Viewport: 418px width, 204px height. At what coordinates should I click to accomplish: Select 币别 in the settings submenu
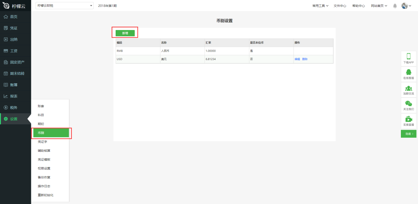pos(51,133)
